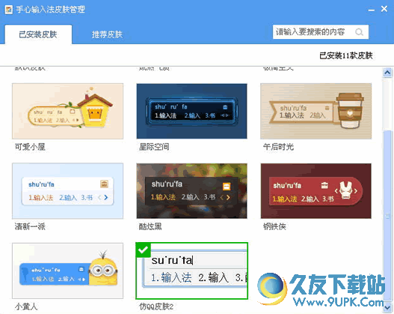Click the 钢铁侠 label text

tap(274, 226)
